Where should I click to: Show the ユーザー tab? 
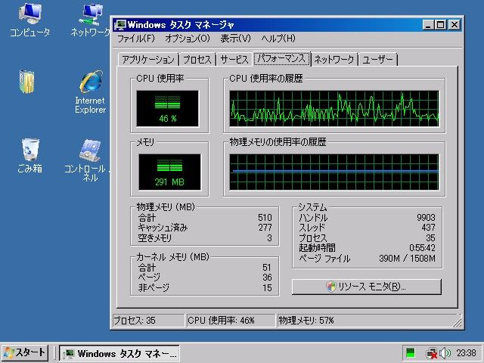click(x=378, y=60)
